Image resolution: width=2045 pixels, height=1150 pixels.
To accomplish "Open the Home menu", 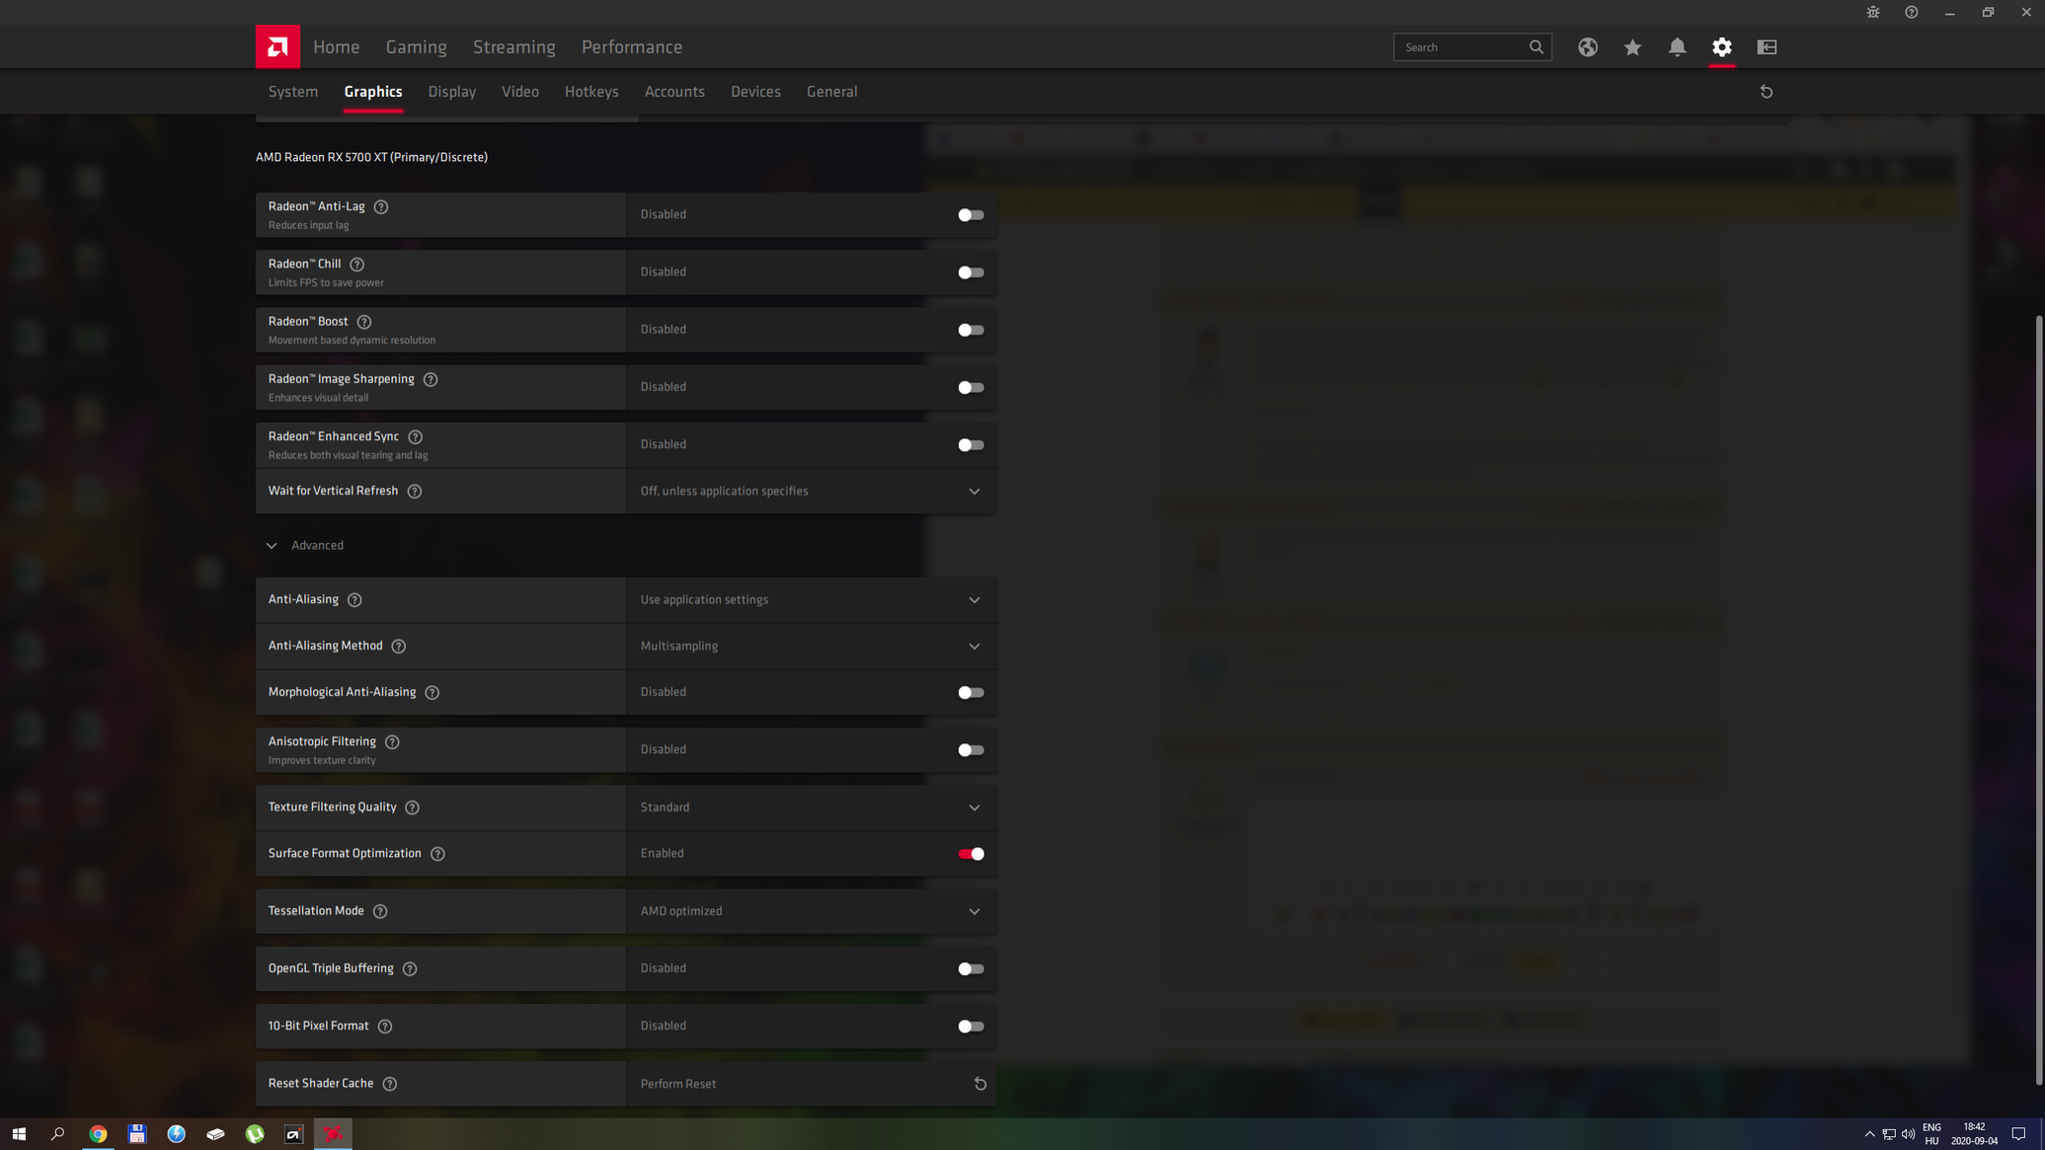I will click(x=337, y=47).
